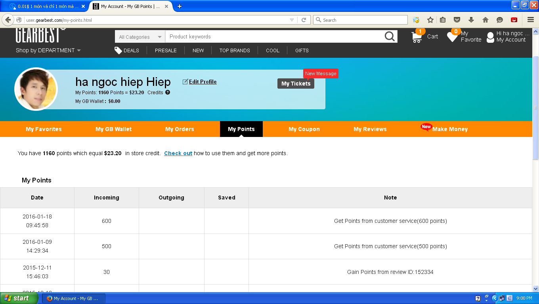Click the My Favorite heart icon

point(452,37)
